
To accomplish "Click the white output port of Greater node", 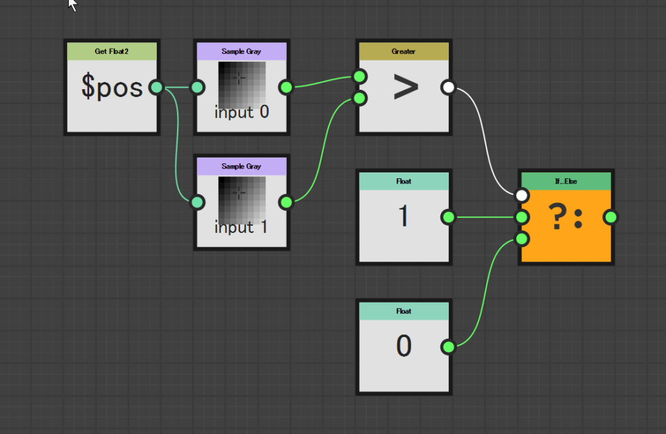I will click(x=448, y=87).
